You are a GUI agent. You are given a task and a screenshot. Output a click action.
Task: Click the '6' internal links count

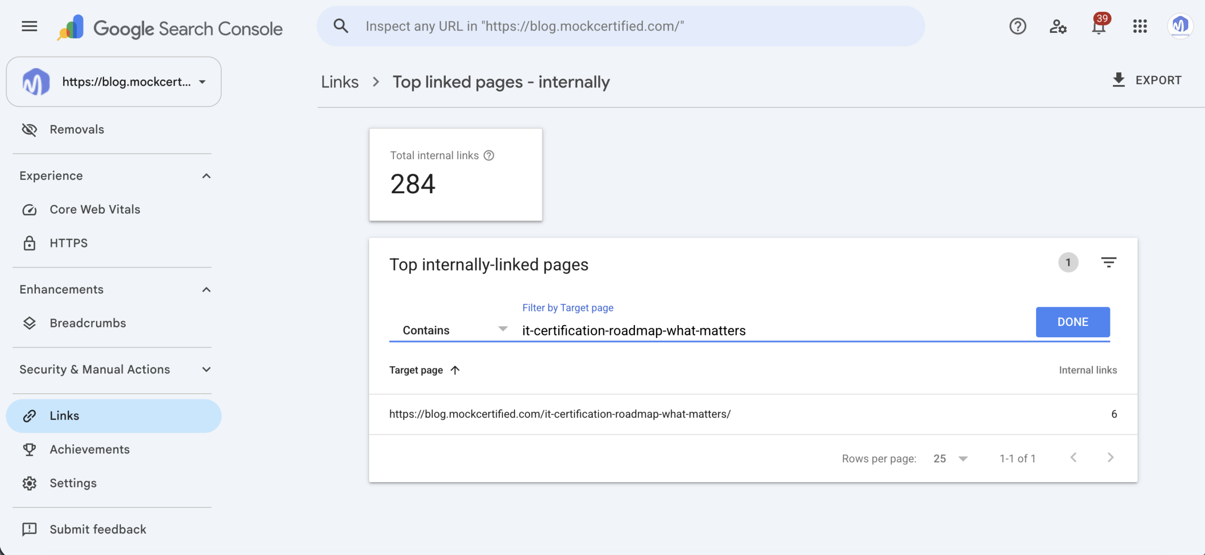coord(1114,414)
